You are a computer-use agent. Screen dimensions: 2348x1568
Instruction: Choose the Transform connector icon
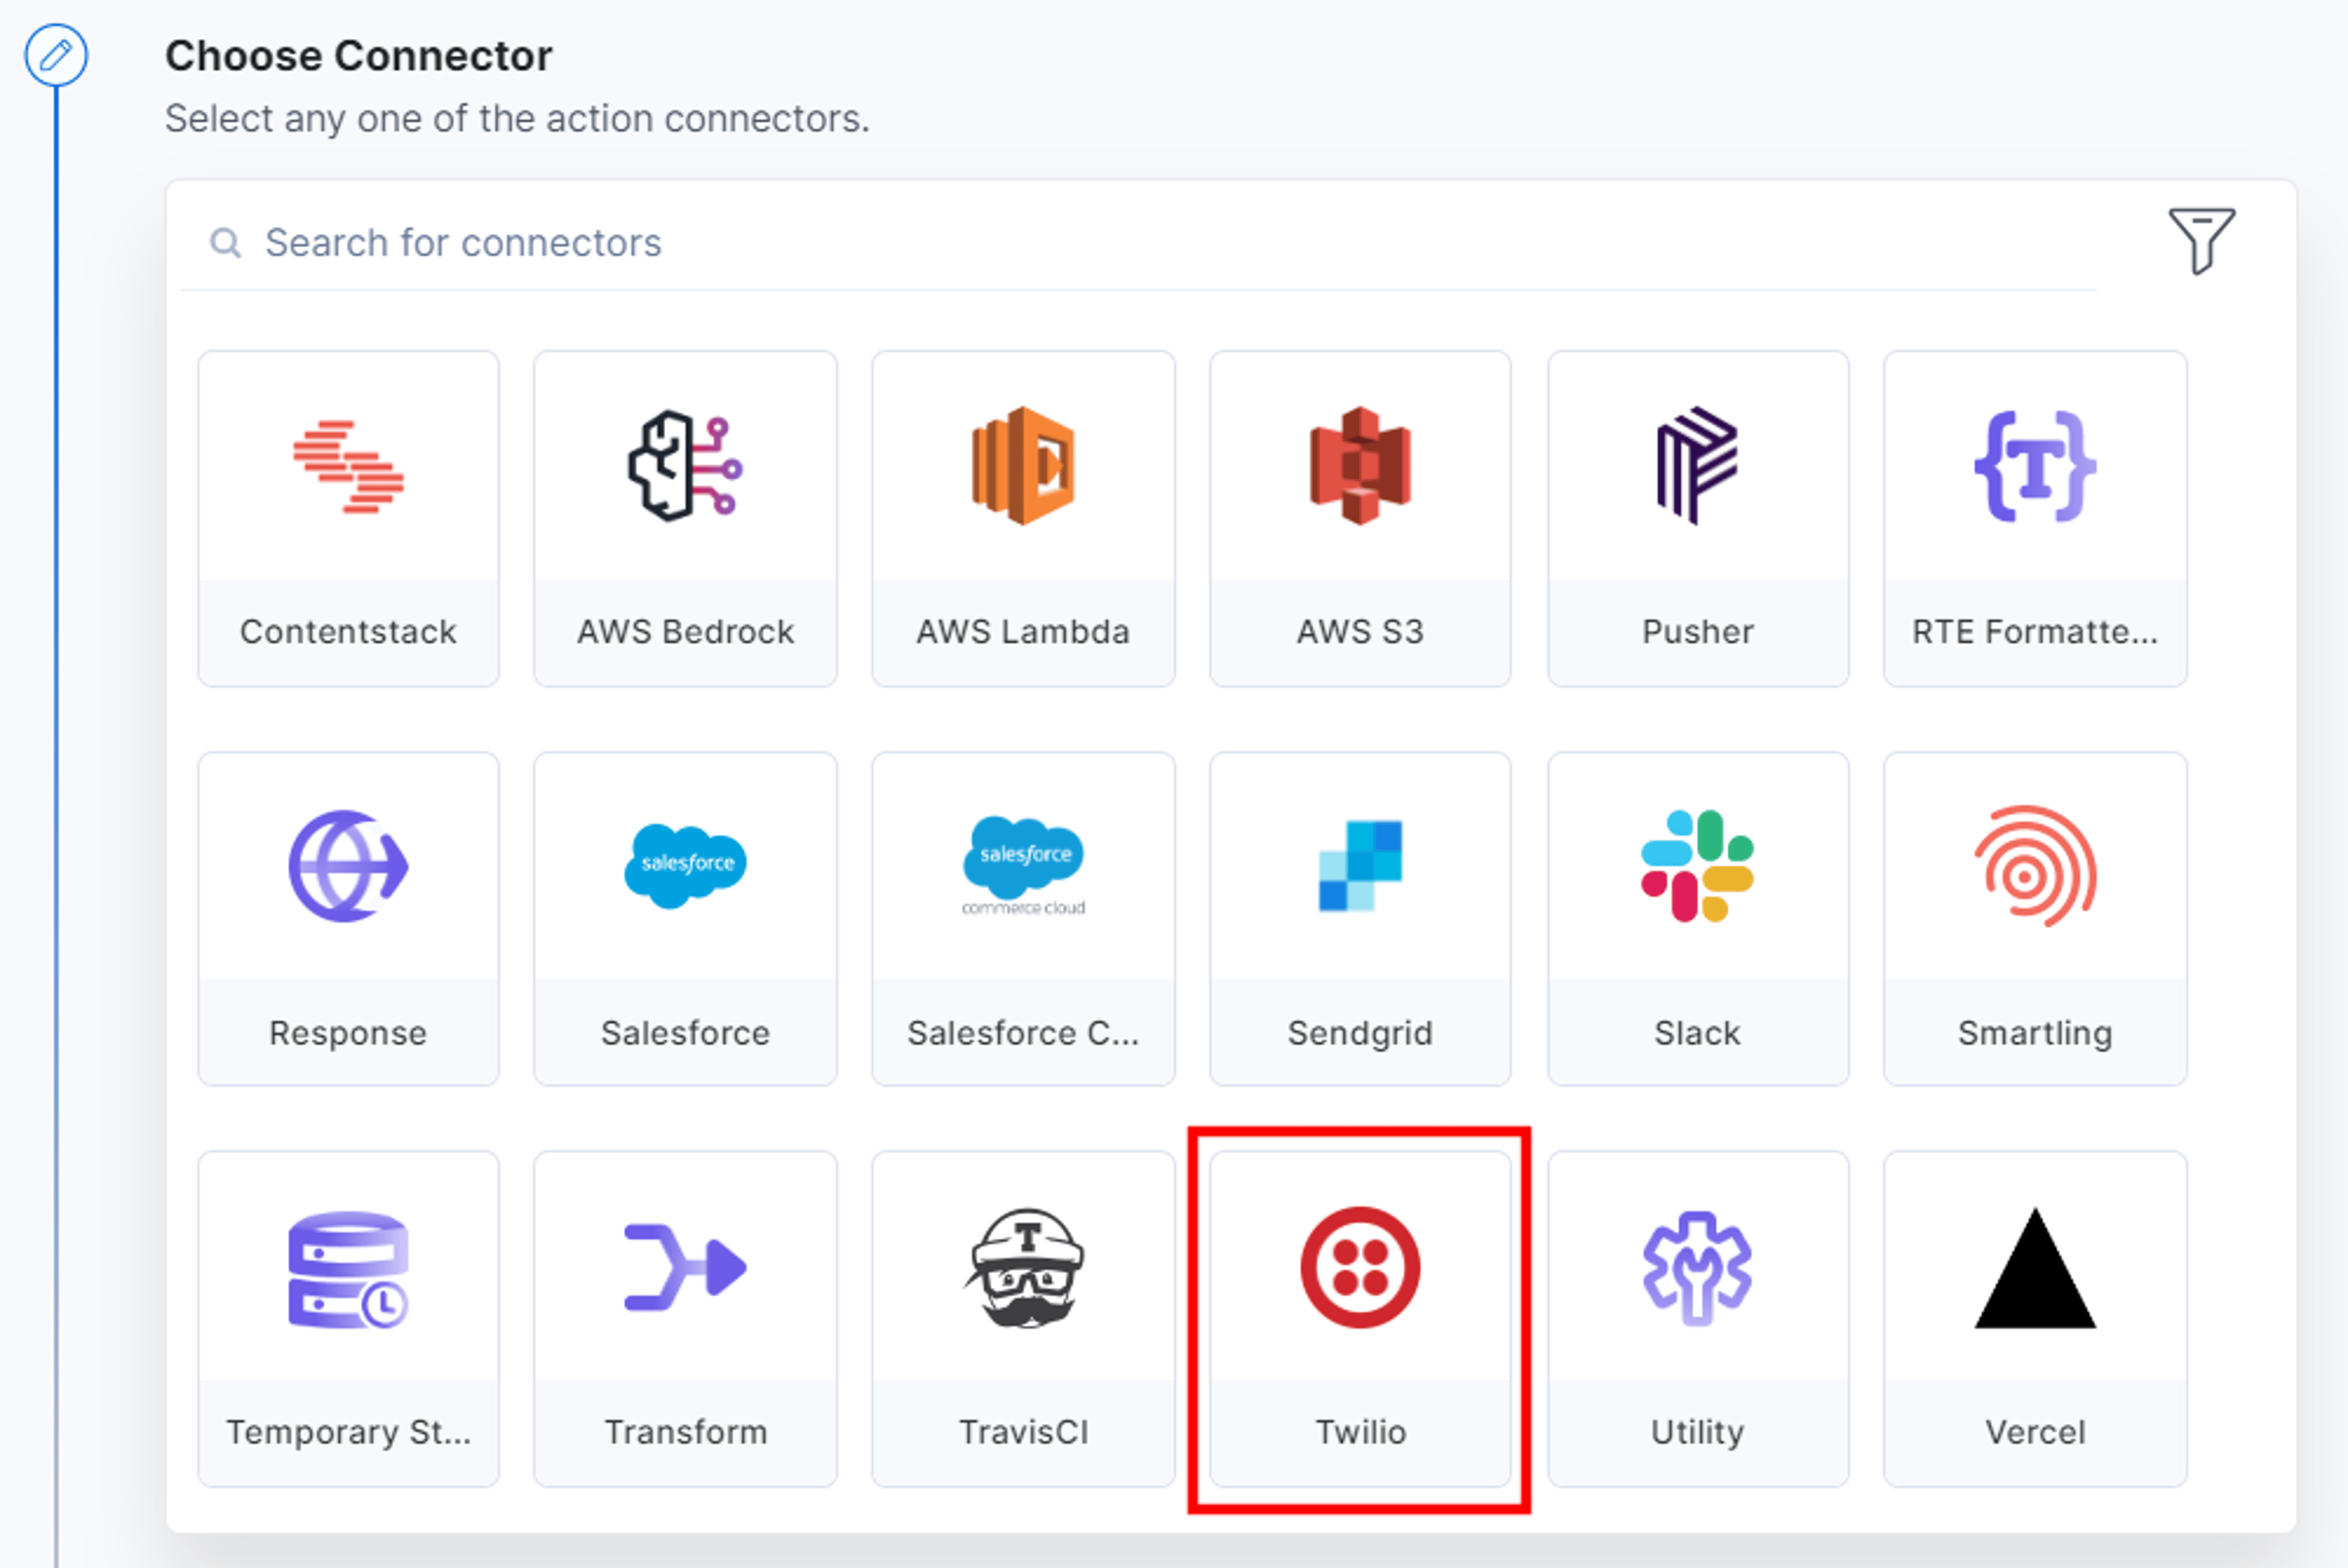tap(685, 1267)
